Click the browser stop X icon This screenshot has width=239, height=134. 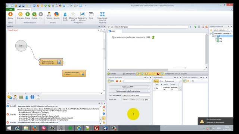coord(112,27)
